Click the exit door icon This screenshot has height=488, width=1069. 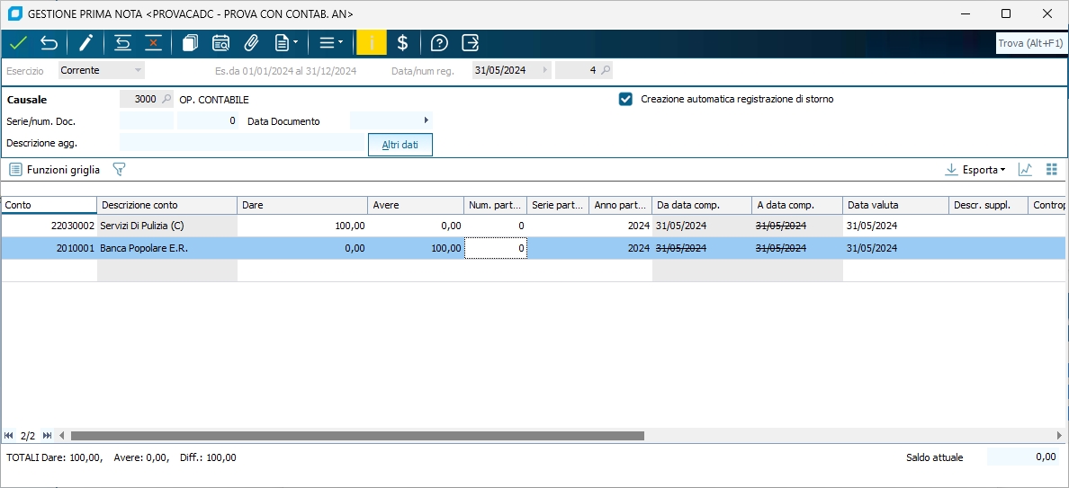(470, 43)
